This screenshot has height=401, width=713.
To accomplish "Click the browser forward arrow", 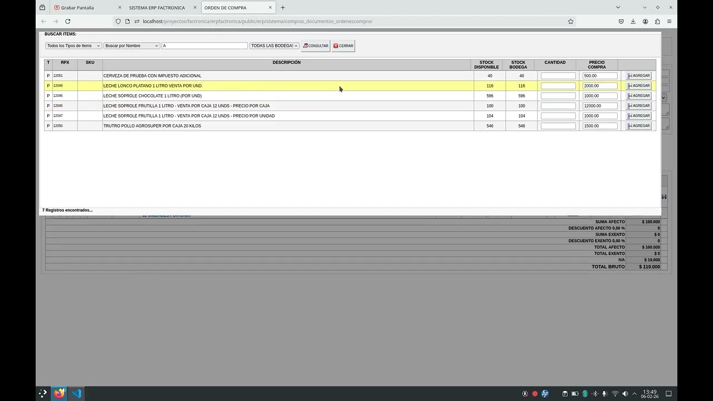I will point(56,21).
